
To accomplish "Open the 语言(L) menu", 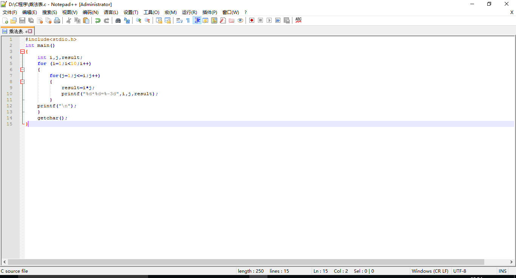I will (x=111, y=12).
